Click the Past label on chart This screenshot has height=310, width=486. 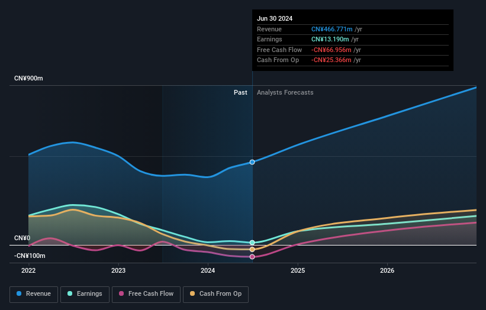tap(240, 92)
